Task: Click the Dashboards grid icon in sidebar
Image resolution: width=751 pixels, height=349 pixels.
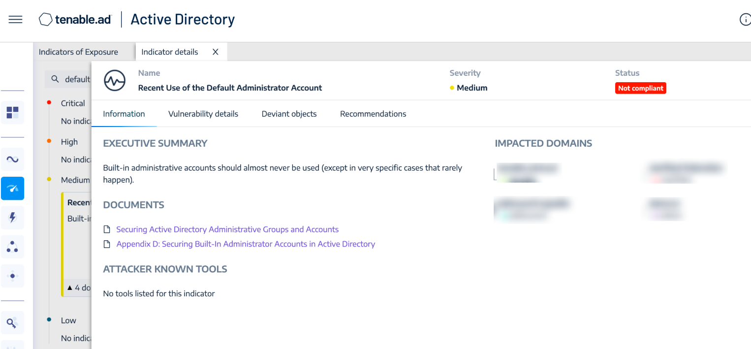Action: click(x=12, y=112)
